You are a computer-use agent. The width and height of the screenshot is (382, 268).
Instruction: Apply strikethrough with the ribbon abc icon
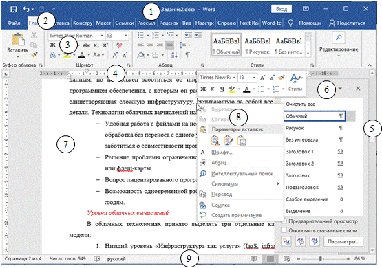pyautogui.click(x=87, y=45)
